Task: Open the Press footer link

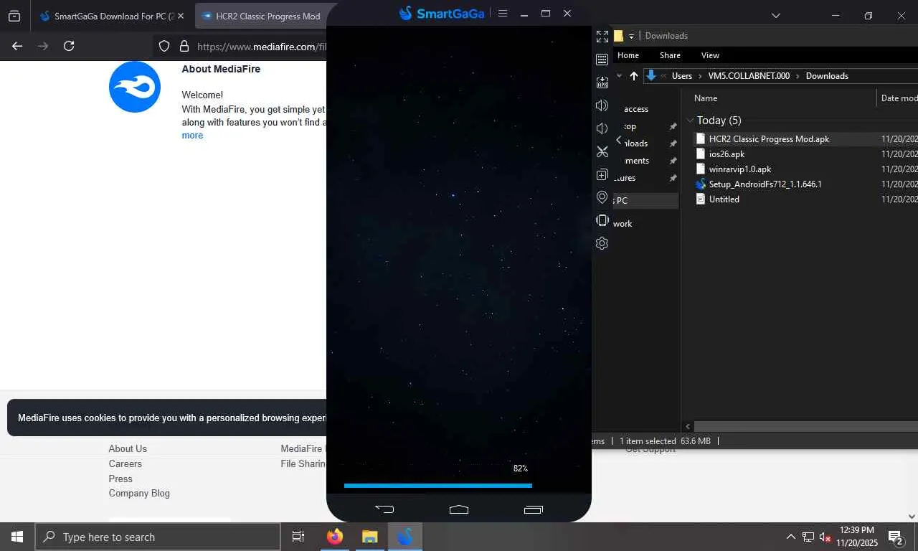Action: 120,479
